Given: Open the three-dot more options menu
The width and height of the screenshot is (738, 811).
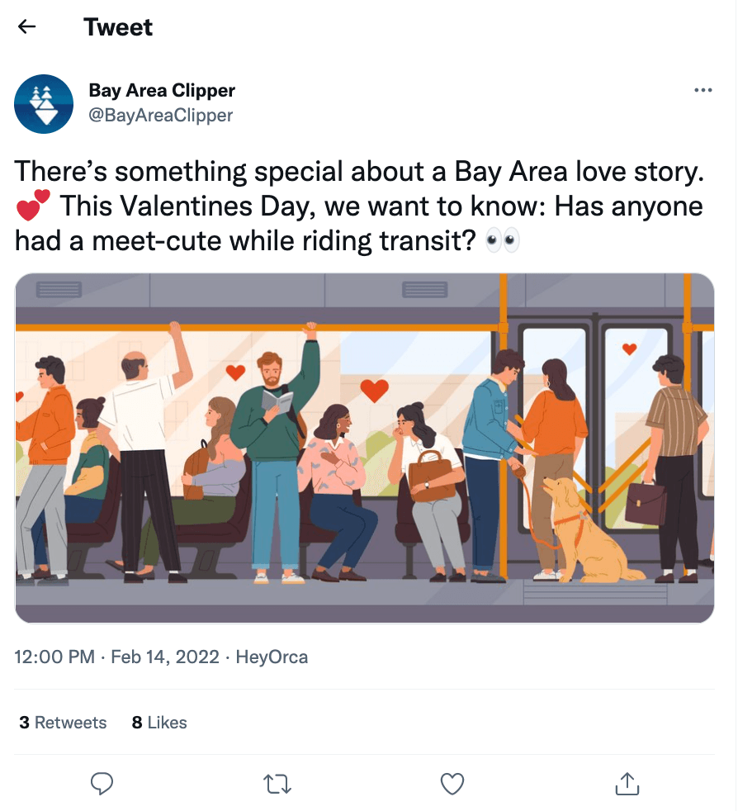Looking at the screenshot, I should click(703, 90).
